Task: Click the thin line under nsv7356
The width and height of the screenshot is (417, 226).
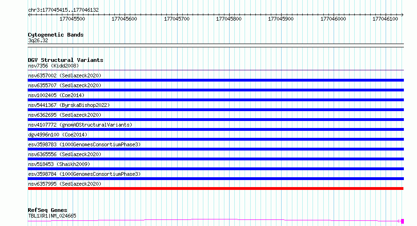Action: [216, 70]
